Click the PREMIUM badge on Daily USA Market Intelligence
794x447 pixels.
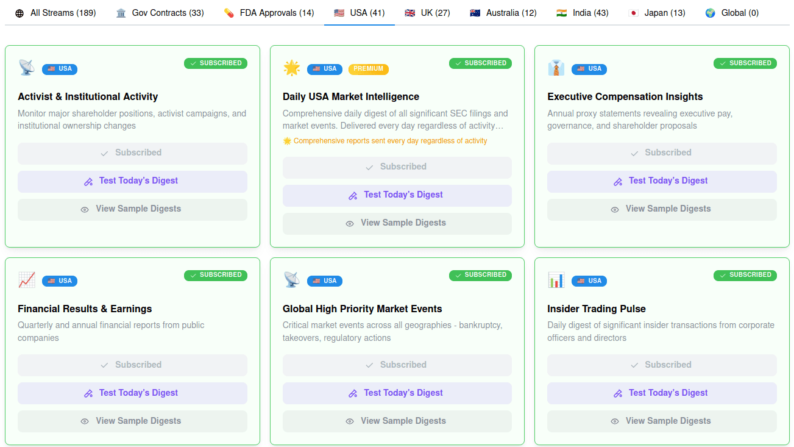coord(368,69)
